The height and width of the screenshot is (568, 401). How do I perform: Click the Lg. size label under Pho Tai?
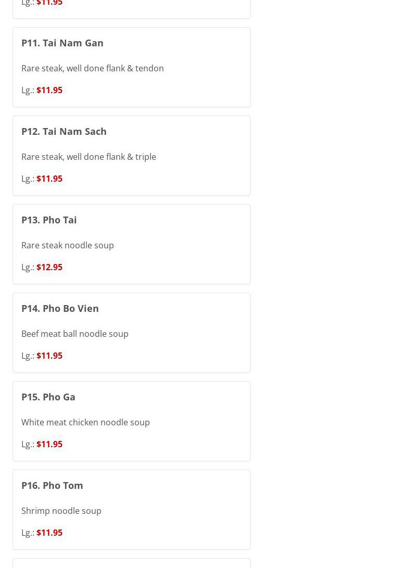(x=28, y=267)
